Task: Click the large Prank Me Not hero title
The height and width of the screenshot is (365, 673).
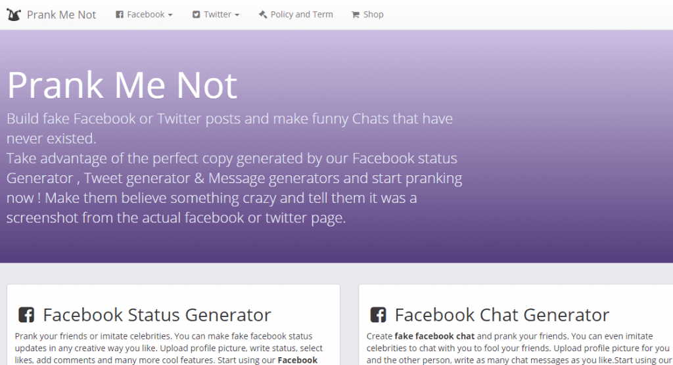Action: 122,85
